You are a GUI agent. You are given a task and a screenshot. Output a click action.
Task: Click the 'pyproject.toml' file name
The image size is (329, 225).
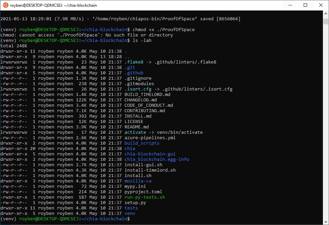[x=143, y=192]
